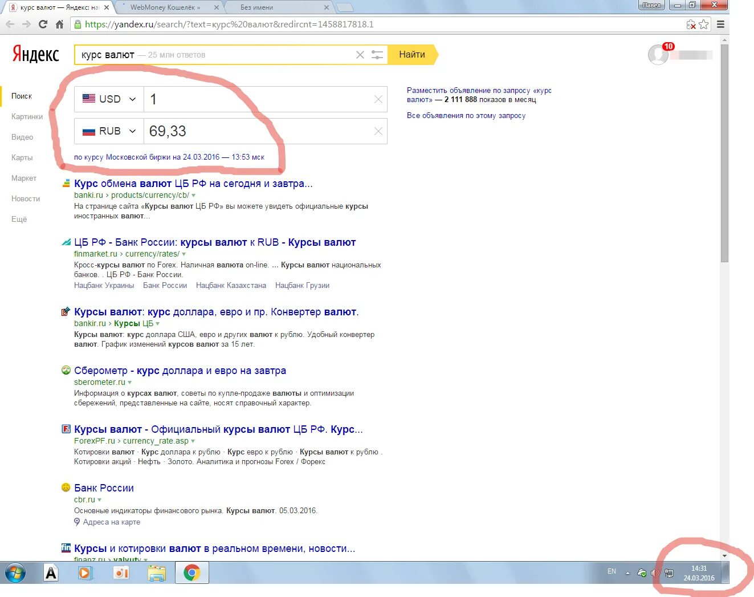Open Курсы валют - Официальный курсы result
This screenshot has width=754, height=597.
(218, 429)
